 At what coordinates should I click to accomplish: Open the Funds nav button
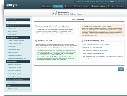111,6
